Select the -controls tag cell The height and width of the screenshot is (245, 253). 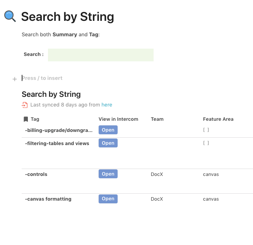(36, 174)
